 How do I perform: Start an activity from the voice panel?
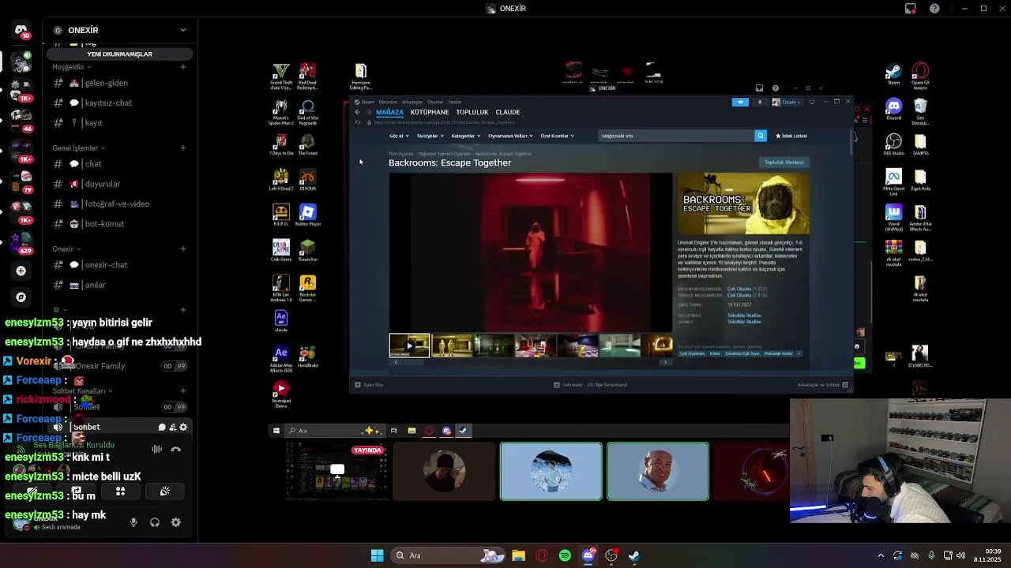(120, 491)
